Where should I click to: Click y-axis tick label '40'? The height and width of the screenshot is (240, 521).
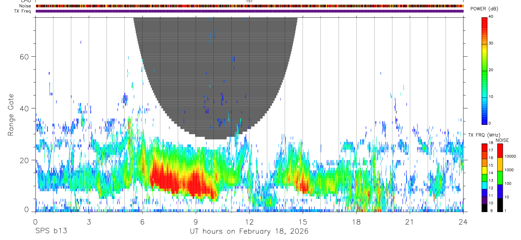point(25,108)
